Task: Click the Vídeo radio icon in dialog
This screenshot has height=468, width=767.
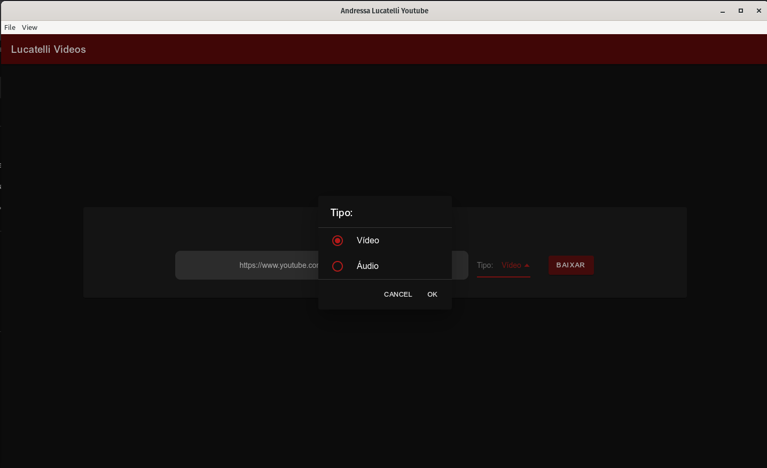Action: [338, 240]
